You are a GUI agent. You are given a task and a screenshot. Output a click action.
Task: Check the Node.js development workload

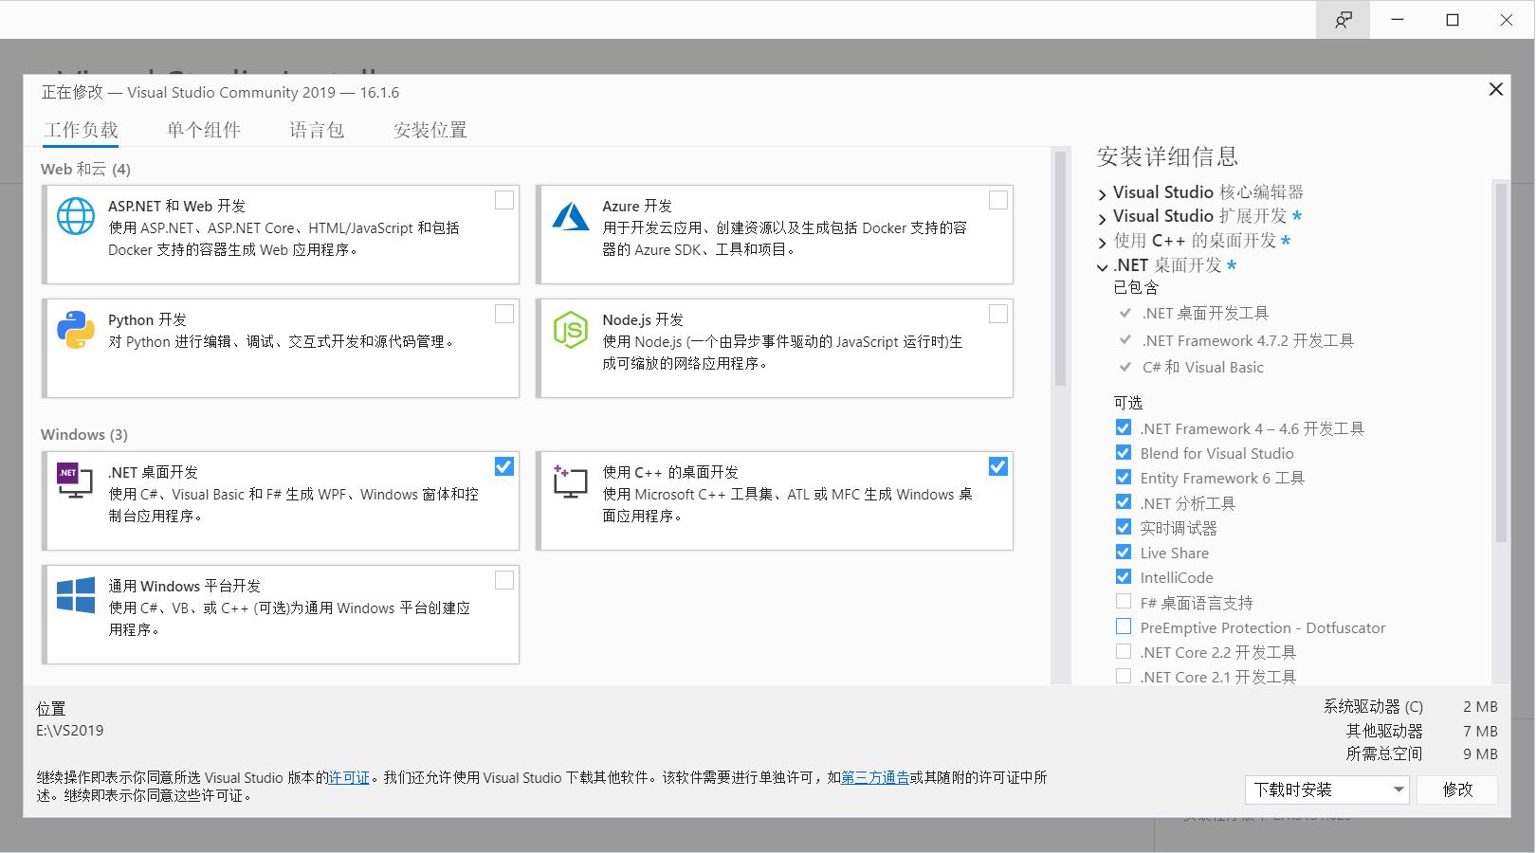click(998, 314)
